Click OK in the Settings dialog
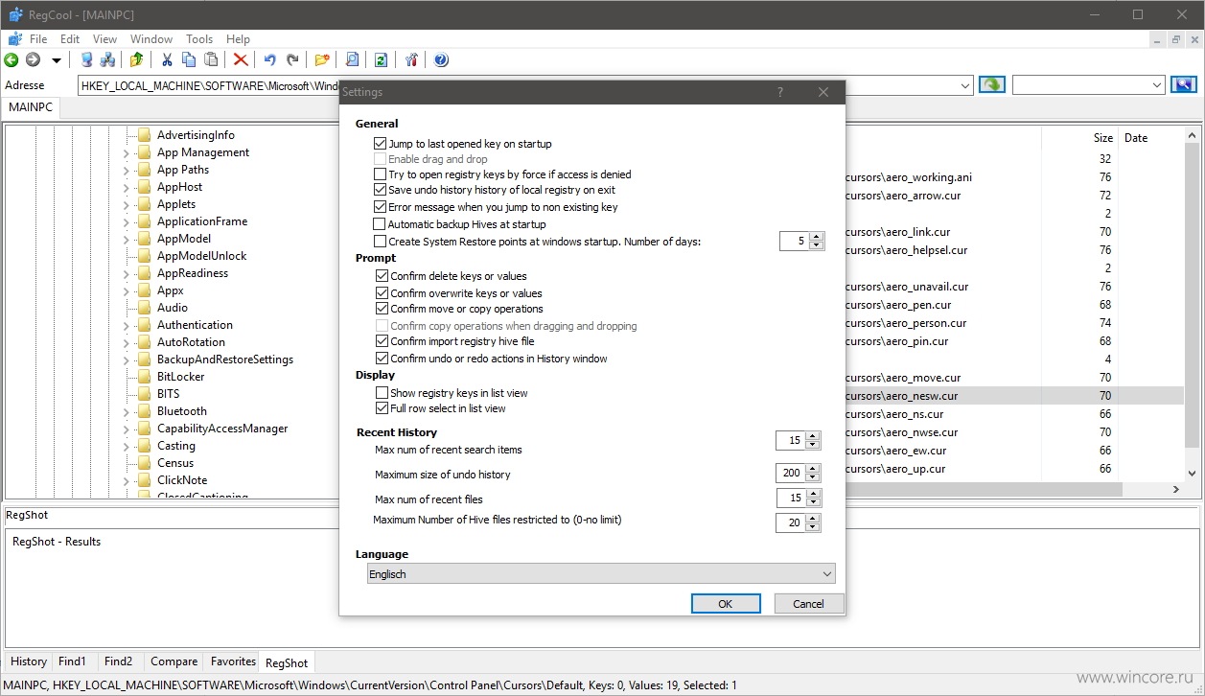1205x696 pixels. click(726, 603)
